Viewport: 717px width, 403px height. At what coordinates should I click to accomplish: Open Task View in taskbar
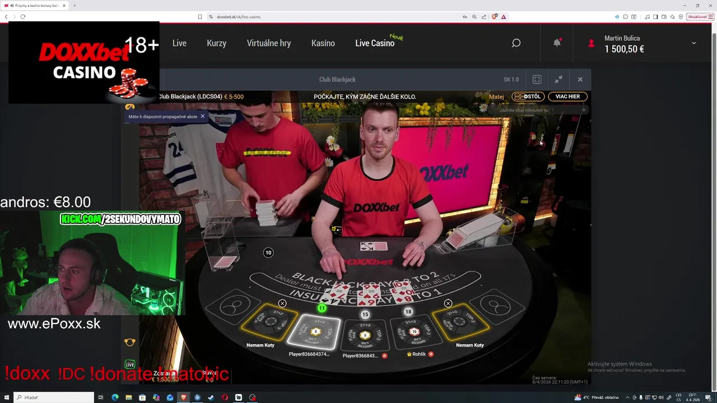(x=101, y=397)
